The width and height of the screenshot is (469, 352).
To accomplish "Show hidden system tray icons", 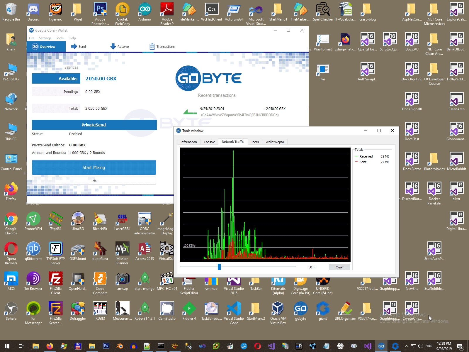I will point(407,346).
